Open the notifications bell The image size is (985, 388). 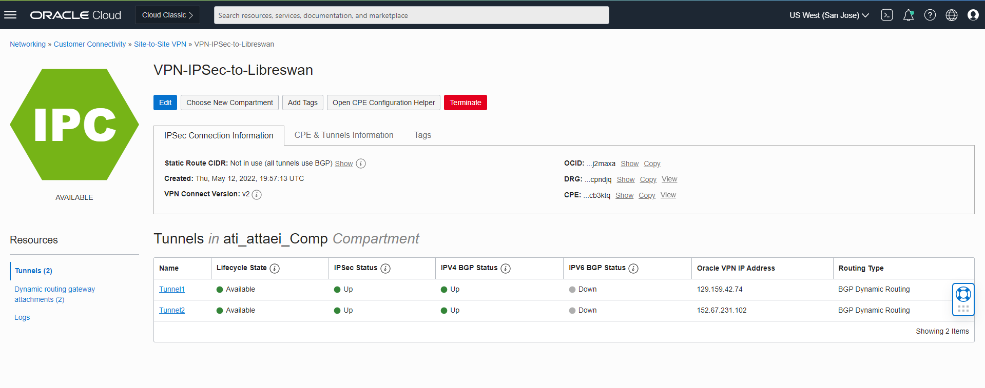point(908,15)
